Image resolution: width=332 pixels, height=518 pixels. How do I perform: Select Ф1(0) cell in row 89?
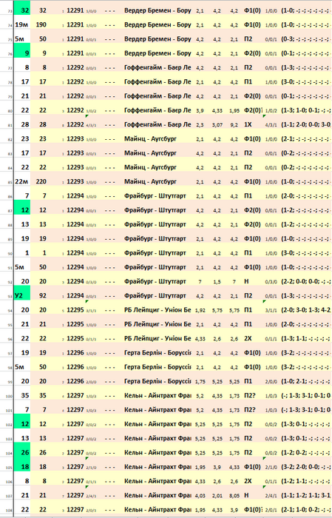[x=252, y=238]
